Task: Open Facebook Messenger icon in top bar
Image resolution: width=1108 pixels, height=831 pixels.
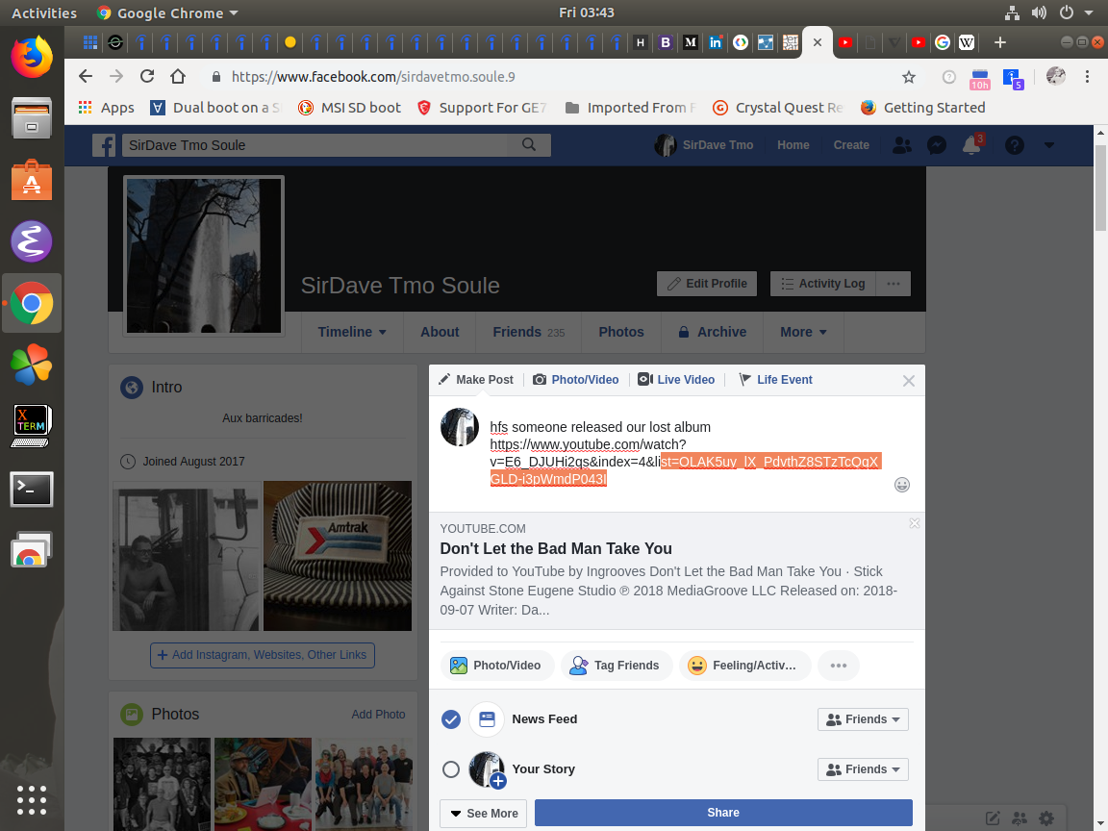Action: tap(936, 145)
